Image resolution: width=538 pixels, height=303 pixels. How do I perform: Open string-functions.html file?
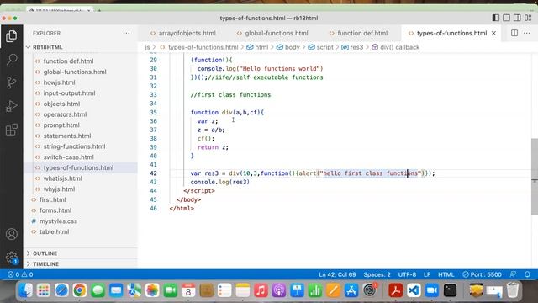[x=74, y=146]
